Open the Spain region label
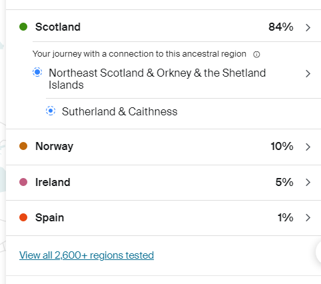The width and height of the screenshot is (321, 284). click(x=49, y=217)
